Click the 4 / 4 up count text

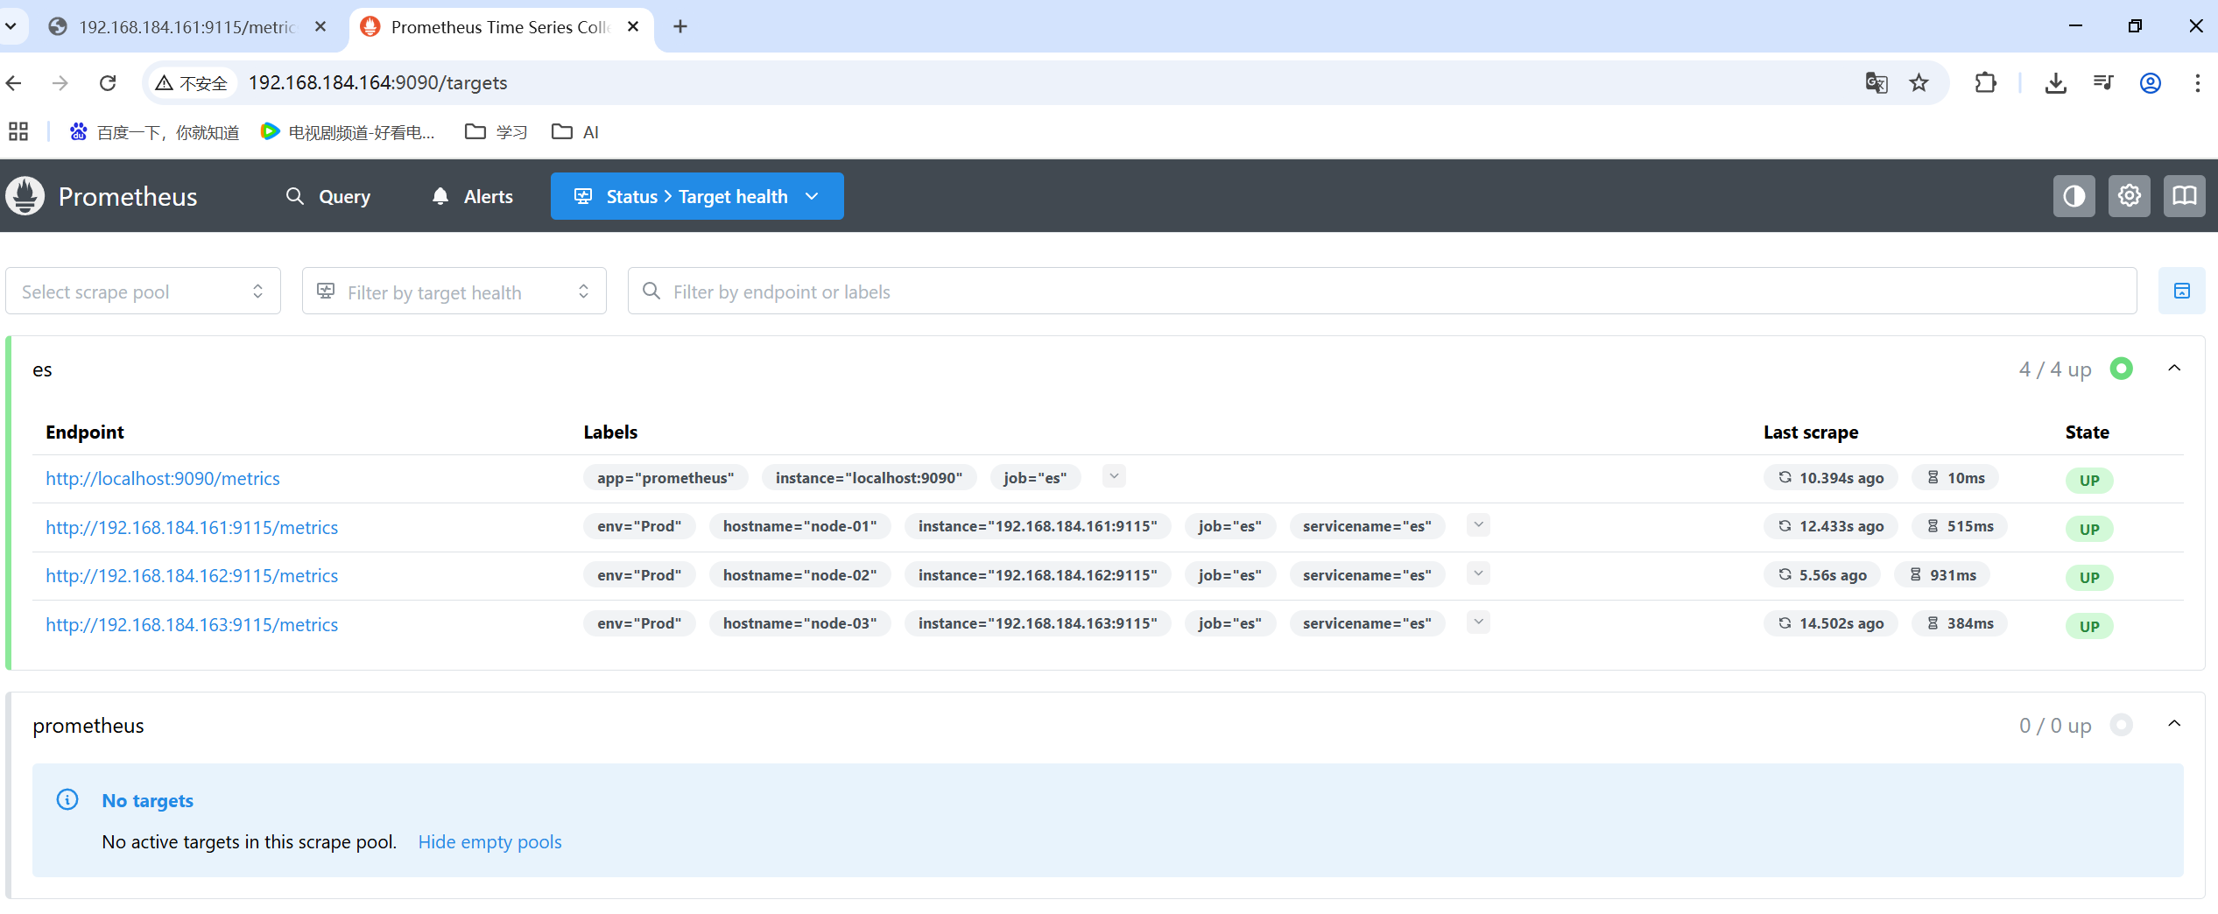click(2054, 369)
